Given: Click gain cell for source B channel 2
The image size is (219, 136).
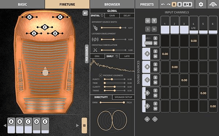Looking at the screenshot, I should point(174,67).
